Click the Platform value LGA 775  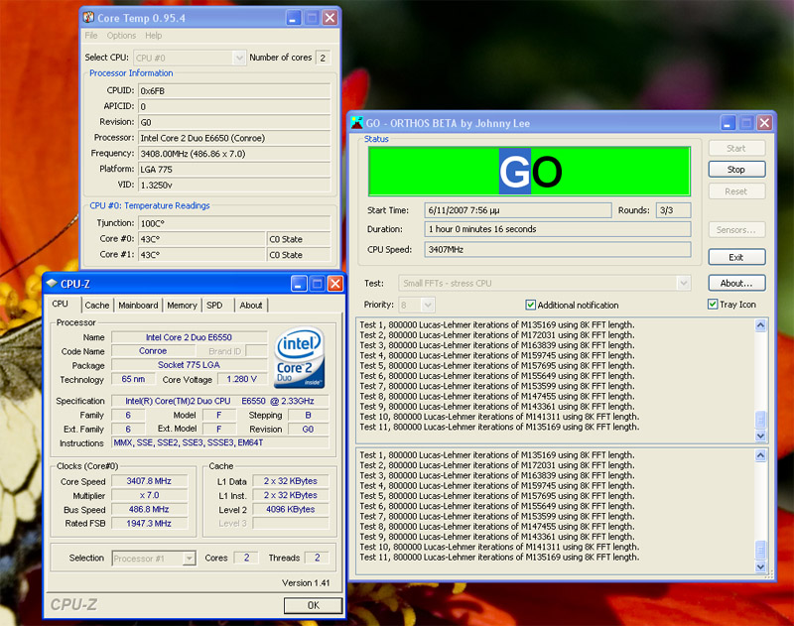[234, 169]
